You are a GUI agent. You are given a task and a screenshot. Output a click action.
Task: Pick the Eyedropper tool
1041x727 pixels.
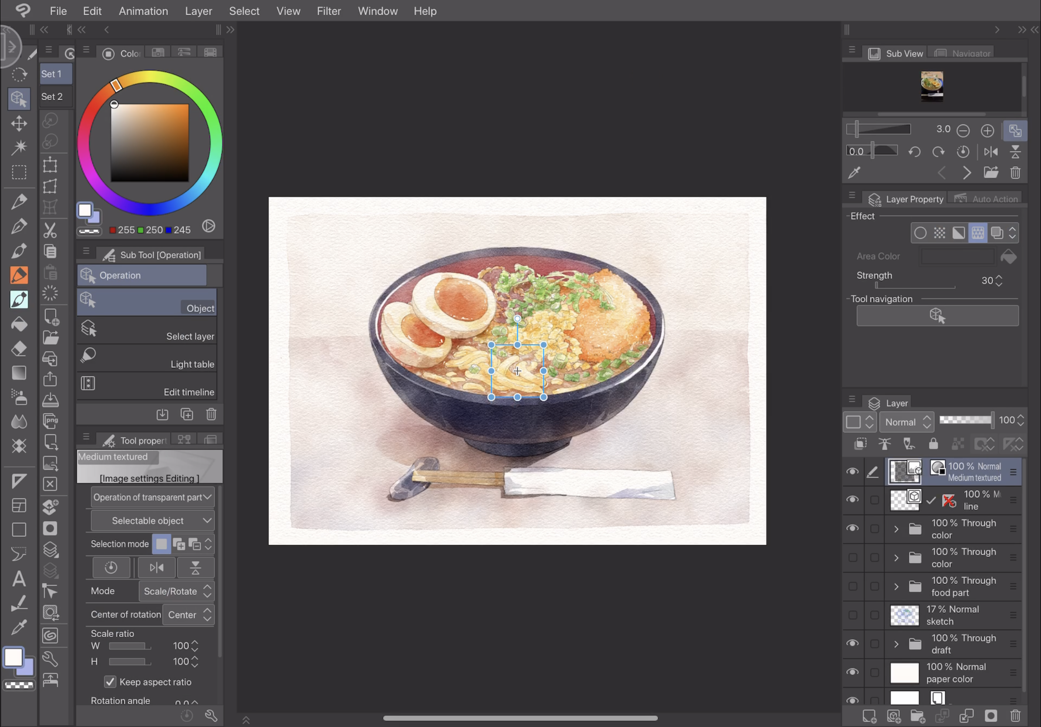click(x=19, y=627)
